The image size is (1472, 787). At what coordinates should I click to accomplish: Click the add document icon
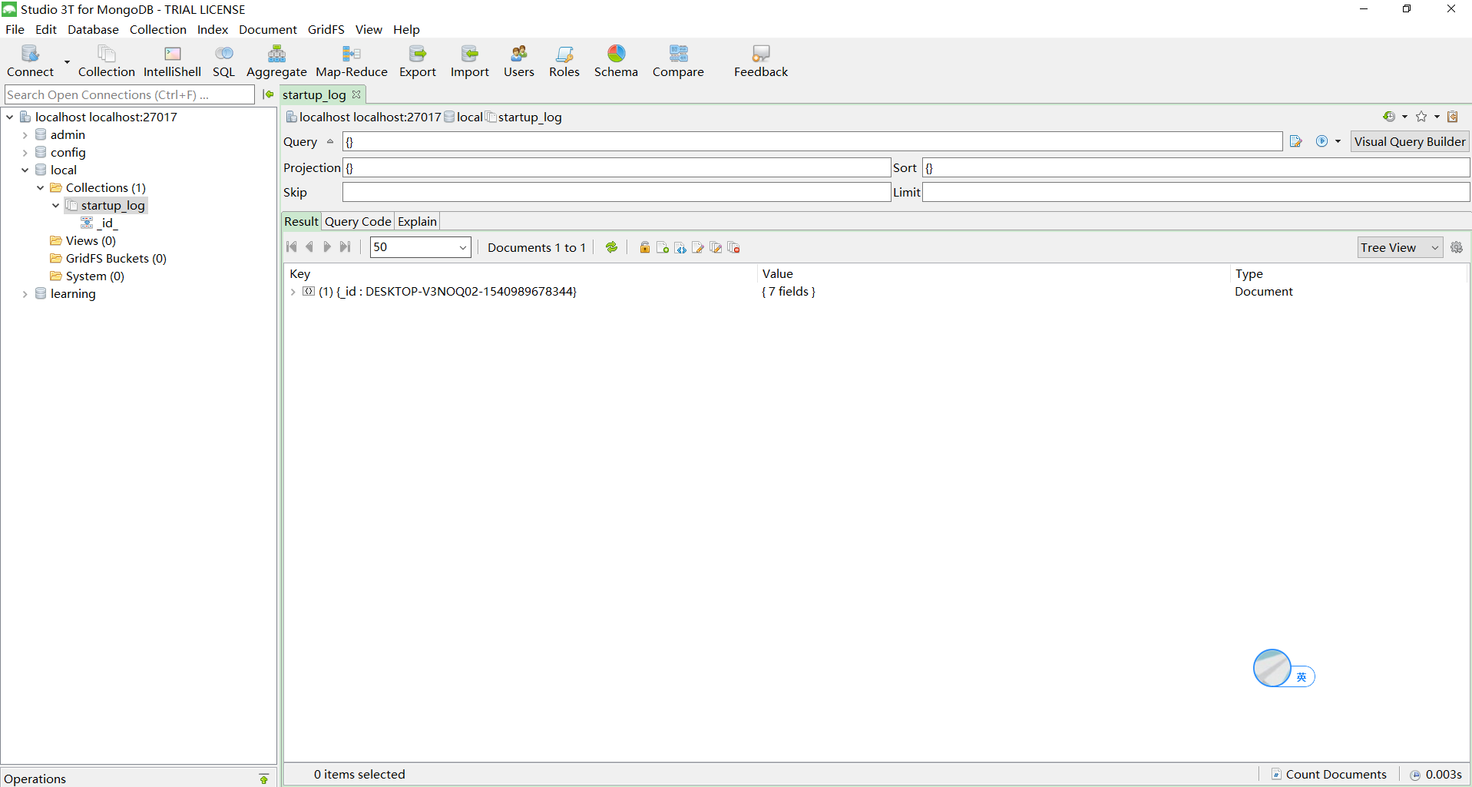pyautogui.click(x=663, y=247)
